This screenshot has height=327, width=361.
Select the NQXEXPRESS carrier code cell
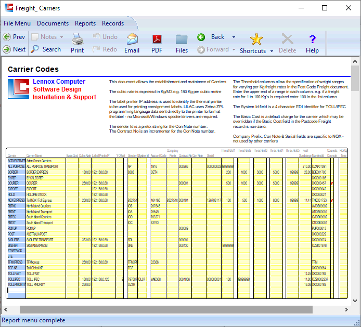pos(16,201)
